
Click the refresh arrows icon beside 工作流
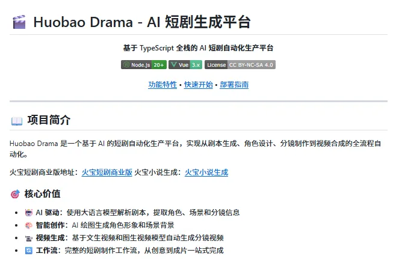(x=29, y=251)
